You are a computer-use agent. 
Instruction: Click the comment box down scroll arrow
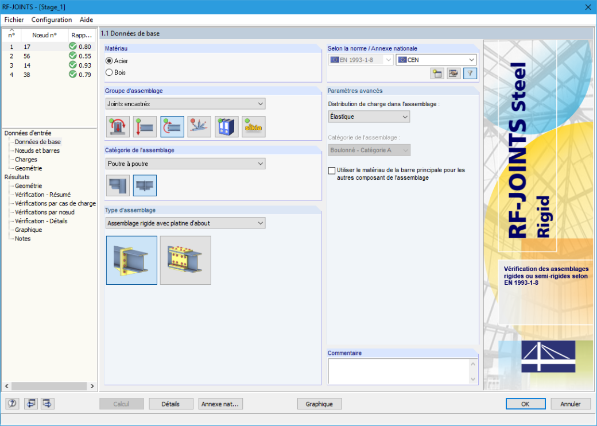(x=473, y=379)
